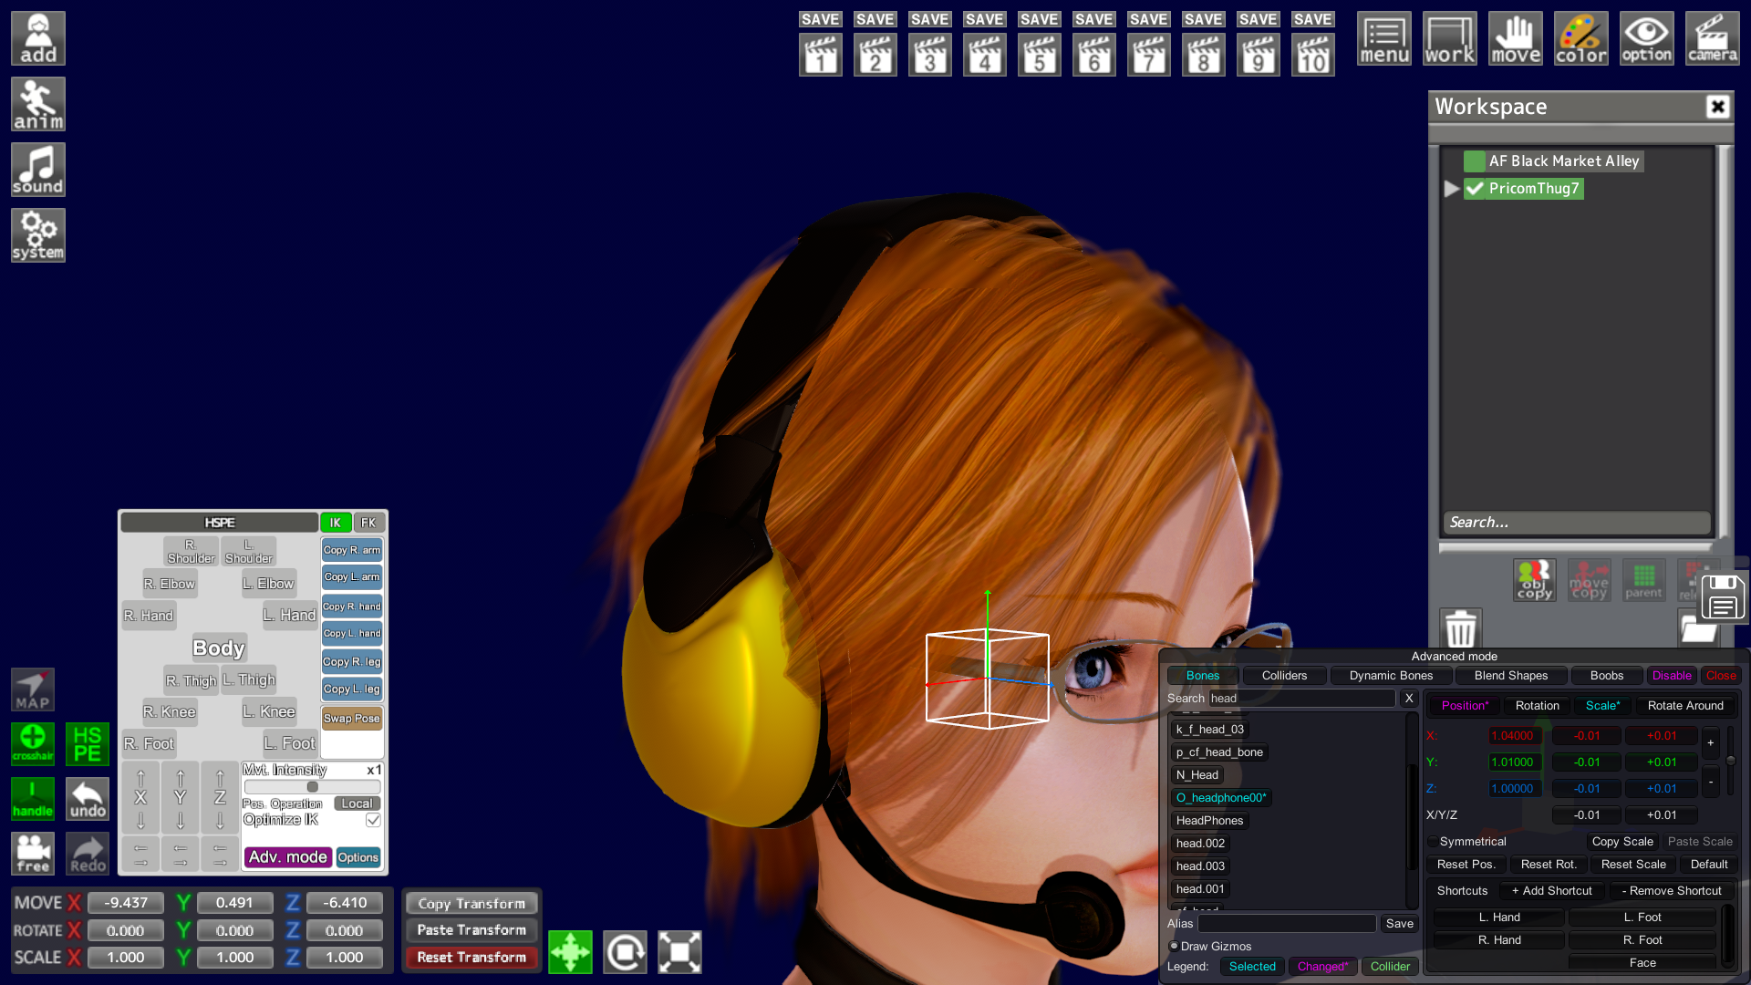Toggle Pos. Operation Local mode selector
Viewport: 1751px width, 985px height.
click(x=357, y=804)
